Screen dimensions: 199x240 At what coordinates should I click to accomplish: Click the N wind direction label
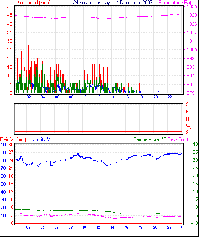(187, 119)
